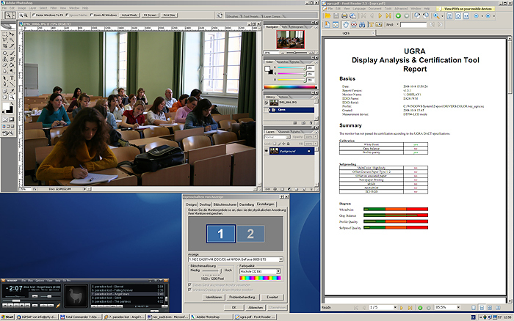Viewport: 514px width, 321px height.
Task: Click the zoom-in plus button in Foxit
Action: [488, 15]
